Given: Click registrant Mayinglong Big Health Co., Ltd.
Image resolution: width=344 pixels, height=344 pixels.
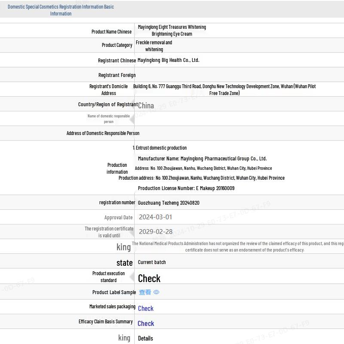Looking at the screenshot, I should pos(168,60).
